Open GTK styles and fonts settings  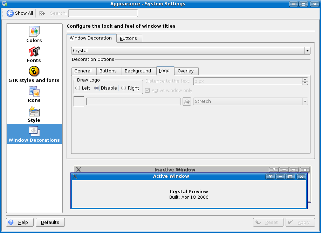[x=34, y=72]
